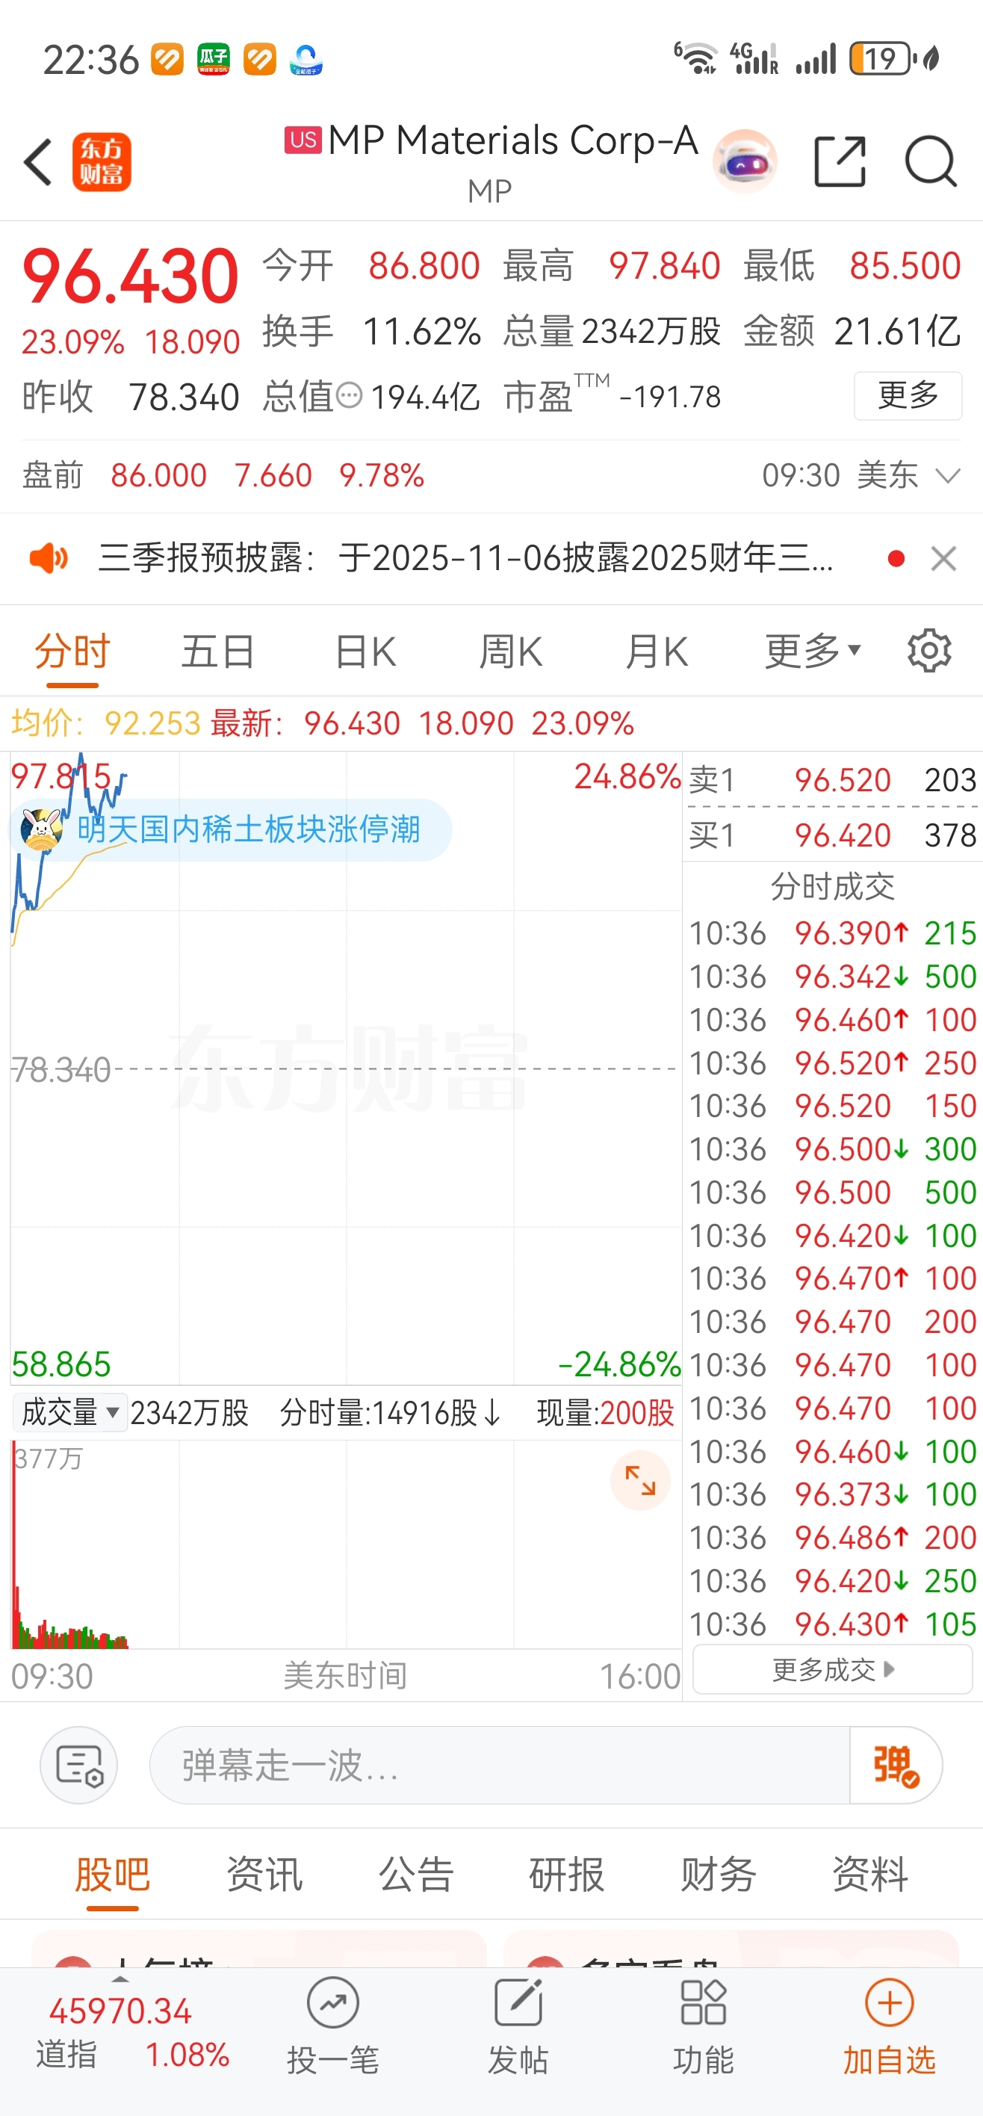Toggle the 弹 danmaku switch
983x2116 pixels.
[x=896, y=1764]
